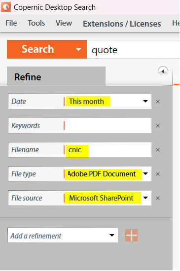Image resolution: width=180 pixels, height=271 pixels.
Task: Remove the Date refinement with its X
Action: (158, 102)
